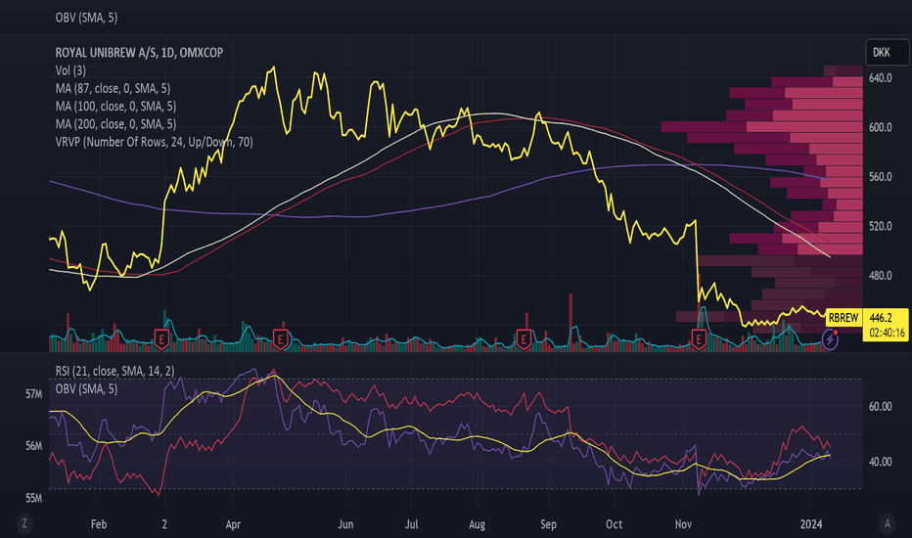Click the 2 date label on time axis
Image resolution: width=912 pixels, height=538 pixels.
pos(164,524)
